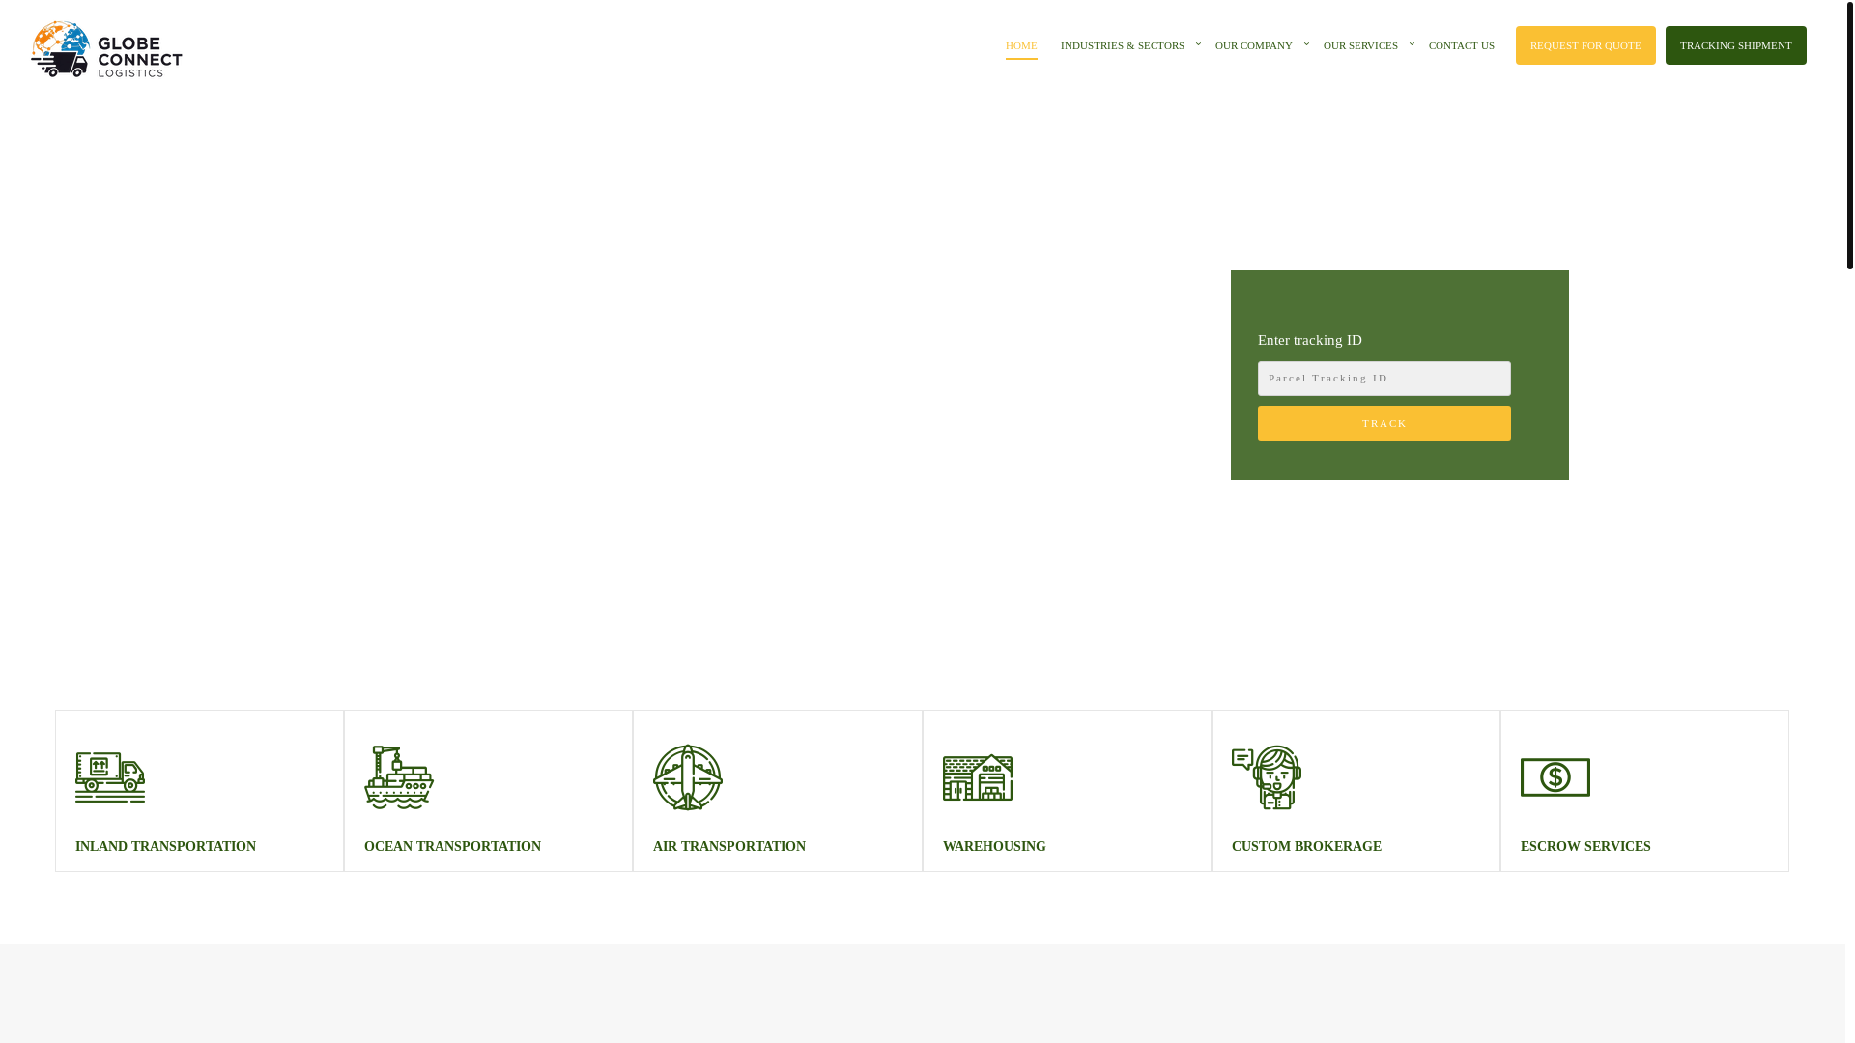Click the inland transportation truck icon

110,777
